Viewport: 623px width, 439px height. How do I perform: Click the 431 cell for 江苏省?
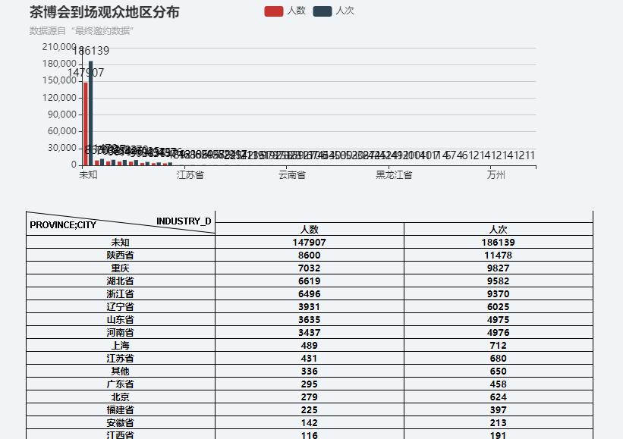pos(309,359)
